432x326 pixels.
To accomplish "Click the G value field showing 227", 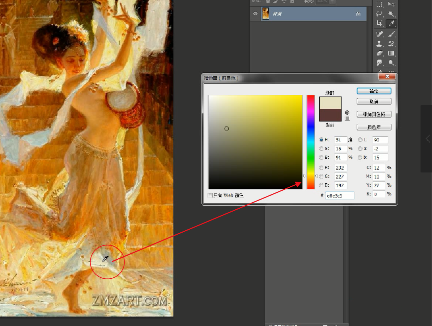I will pyautogui.click(x=341, y=176).
